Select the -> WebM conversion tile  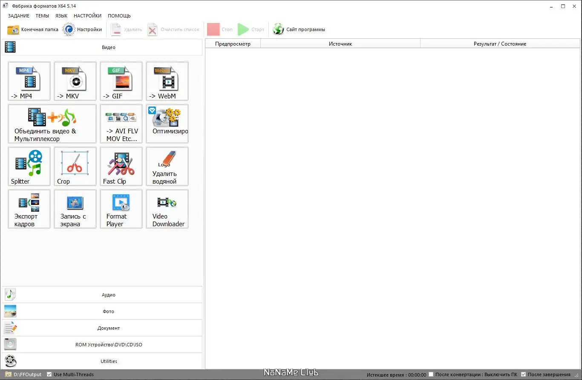click(x=167, y=81)
